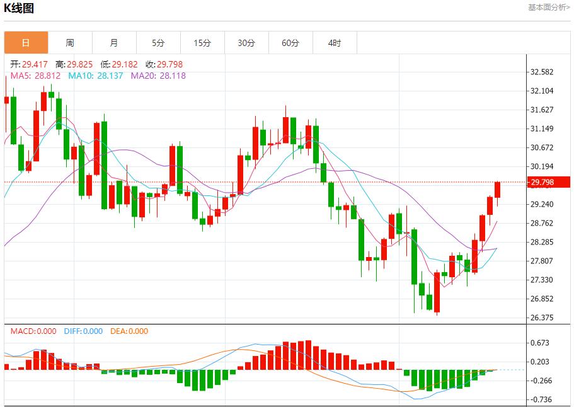Select the 30分 timeframe tab

coord(246,43)
